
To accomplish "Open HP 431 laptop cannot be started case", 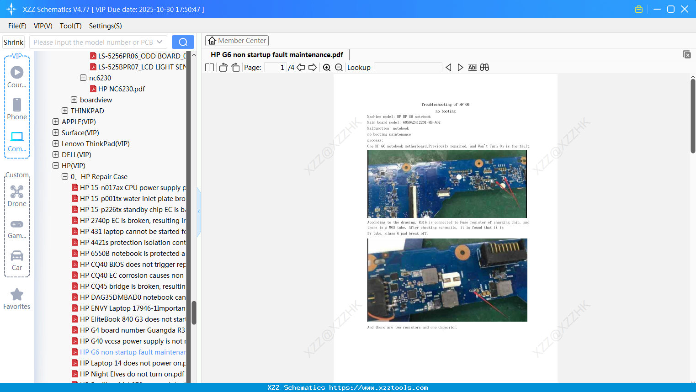I will point(128,232).
